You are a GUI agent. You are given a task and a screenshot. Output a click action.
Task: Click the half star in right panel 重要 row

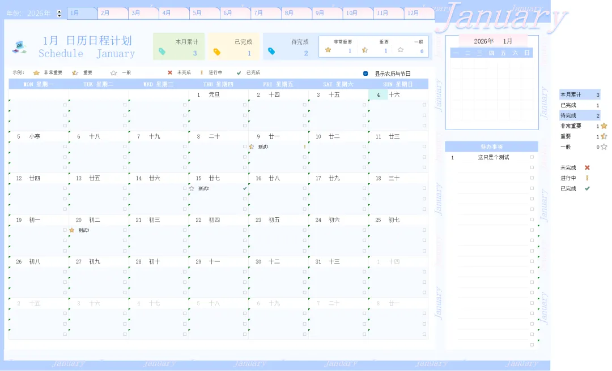(x=604, y=136)
